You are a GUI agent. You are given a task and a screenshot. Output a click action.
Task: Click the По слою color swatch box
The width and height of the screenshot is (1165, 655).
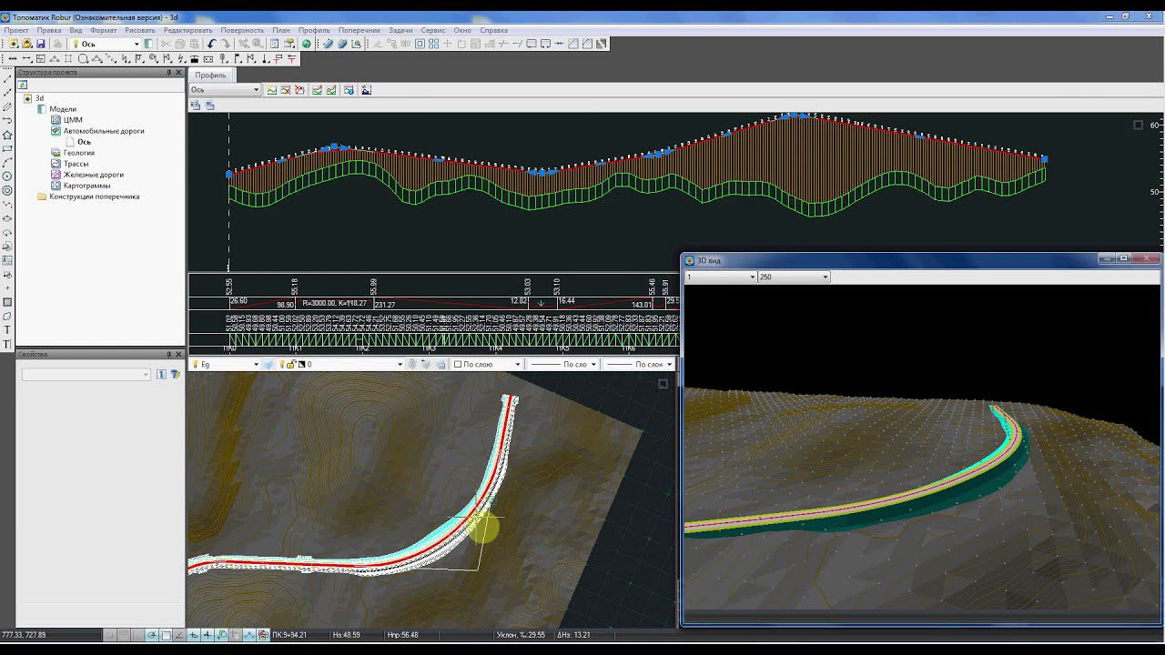point(458,364)
